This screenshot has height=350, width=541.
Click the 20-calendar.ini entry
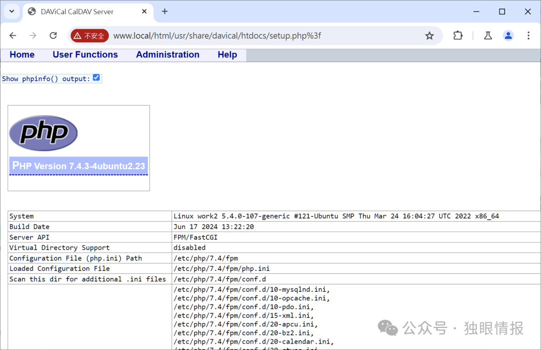coord(253,341)
